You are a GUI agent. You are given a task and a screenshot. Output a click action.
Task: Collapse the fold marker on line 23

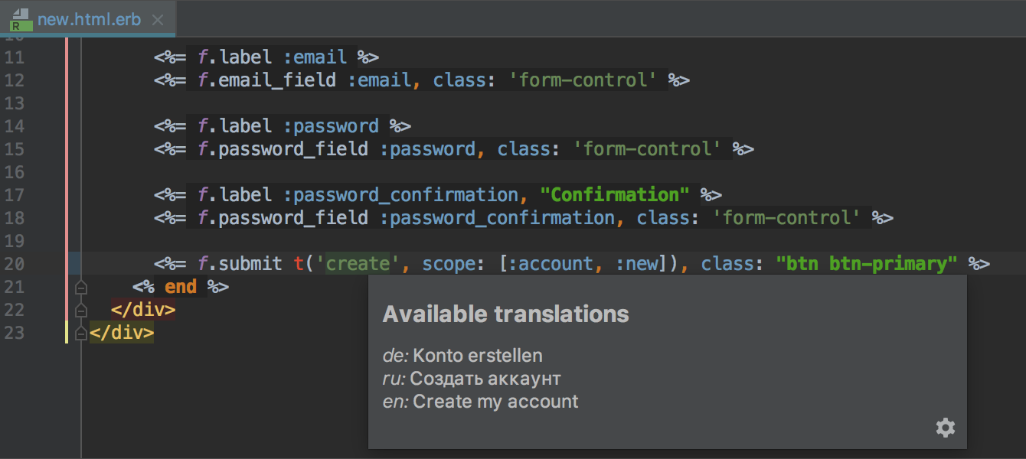click(81, 334)
